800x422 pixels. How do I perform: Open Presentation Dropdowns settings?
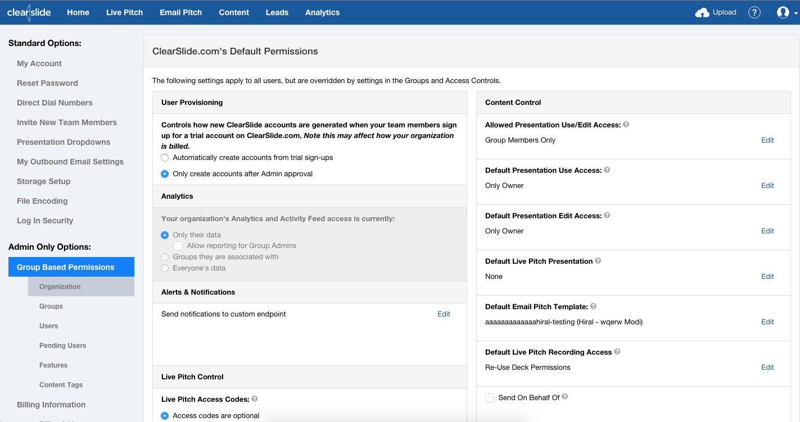[64, 142]
